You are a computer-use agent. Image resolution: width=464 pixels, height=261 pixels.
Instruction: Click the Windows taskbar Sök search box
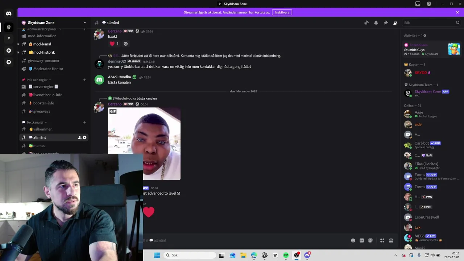click(190, 255)
